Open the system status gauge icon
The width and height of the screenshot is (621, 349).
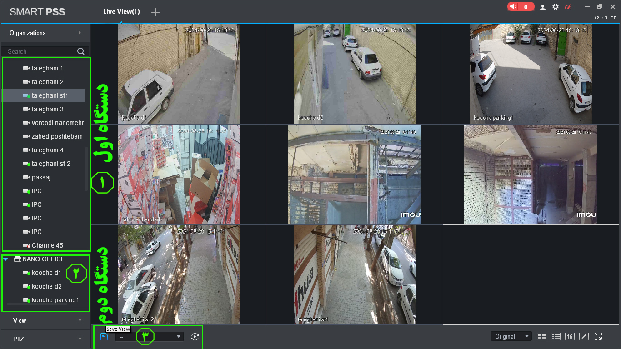(568, 7)
